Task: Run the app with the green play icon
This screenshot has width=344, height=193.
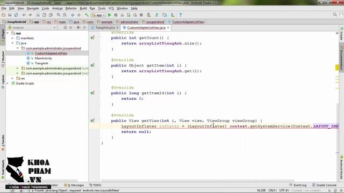Action: [x=110, y=15]
